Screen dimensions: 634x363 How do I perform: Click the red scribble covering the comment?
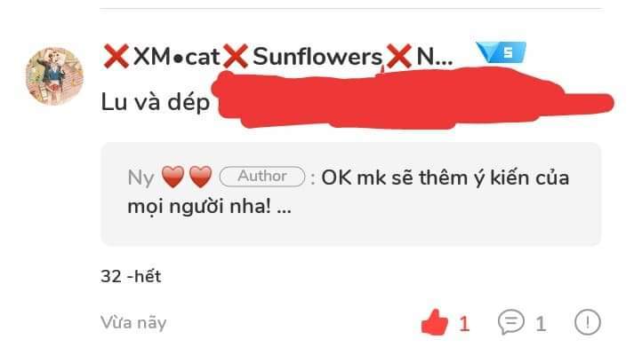pyautogui.click(x=413, y=99)
